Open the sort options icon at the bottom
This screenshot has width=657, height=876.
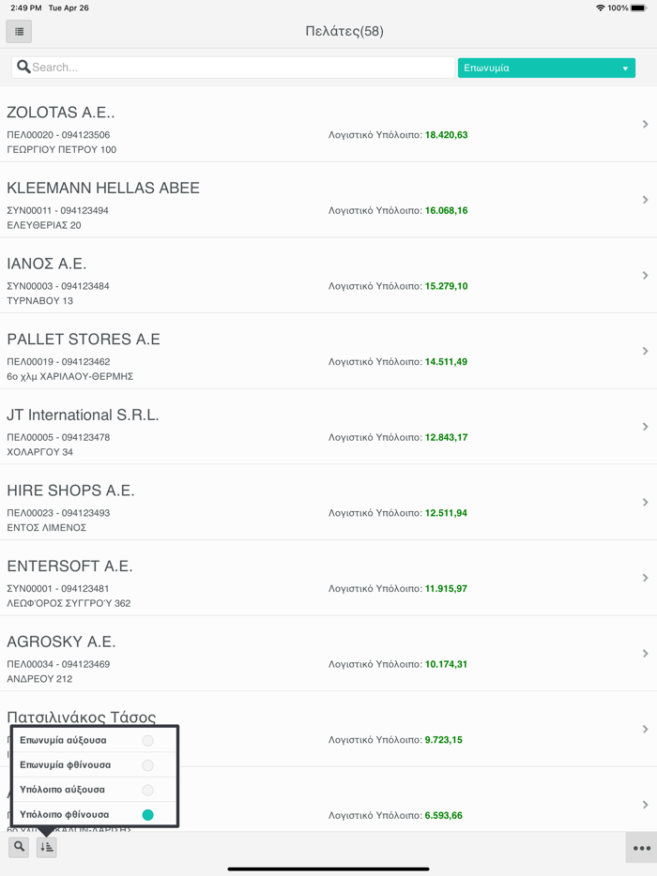[x=46, y=846]
